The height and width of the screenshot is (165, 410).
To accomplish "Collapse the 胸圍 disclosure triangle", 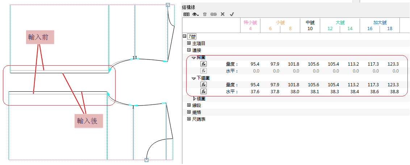I will click(x=194, y=57).
